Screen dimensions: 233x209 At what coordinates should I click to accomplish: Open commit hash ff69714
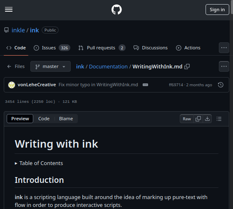tap(176, 85)
